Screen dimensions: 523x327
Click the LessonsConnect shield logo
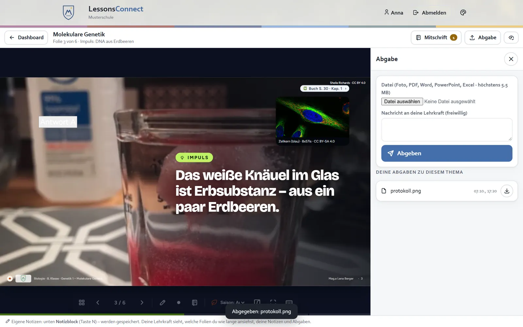tap(68, 12)
